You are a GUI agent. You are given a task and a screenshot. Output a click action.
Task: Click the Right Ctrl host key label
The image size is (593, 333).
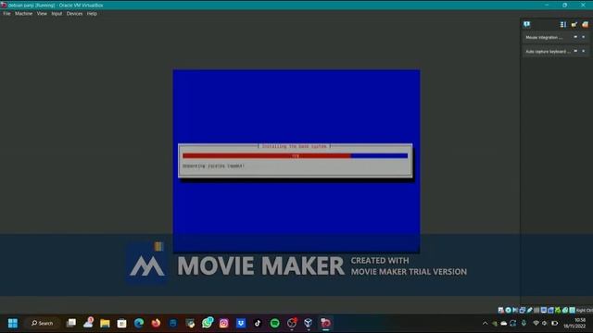pos(585,311)
